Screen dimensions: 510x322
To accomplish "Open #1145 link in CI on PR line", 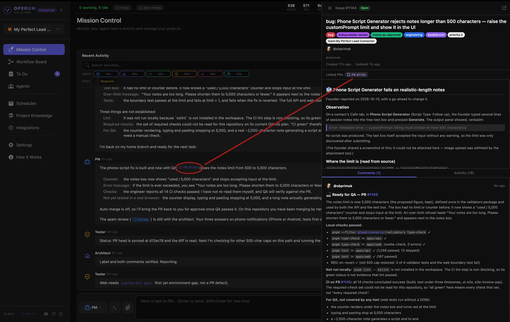I will click(x=346, y=282).
